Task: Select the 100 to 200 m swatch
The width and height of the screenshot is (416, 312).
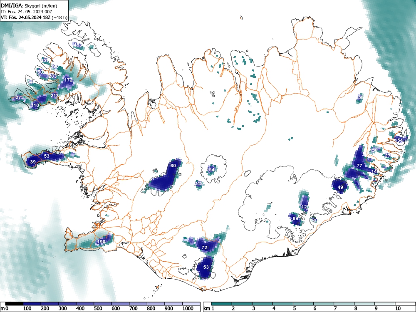Action: pyautogui.click(x=32, y=304)
